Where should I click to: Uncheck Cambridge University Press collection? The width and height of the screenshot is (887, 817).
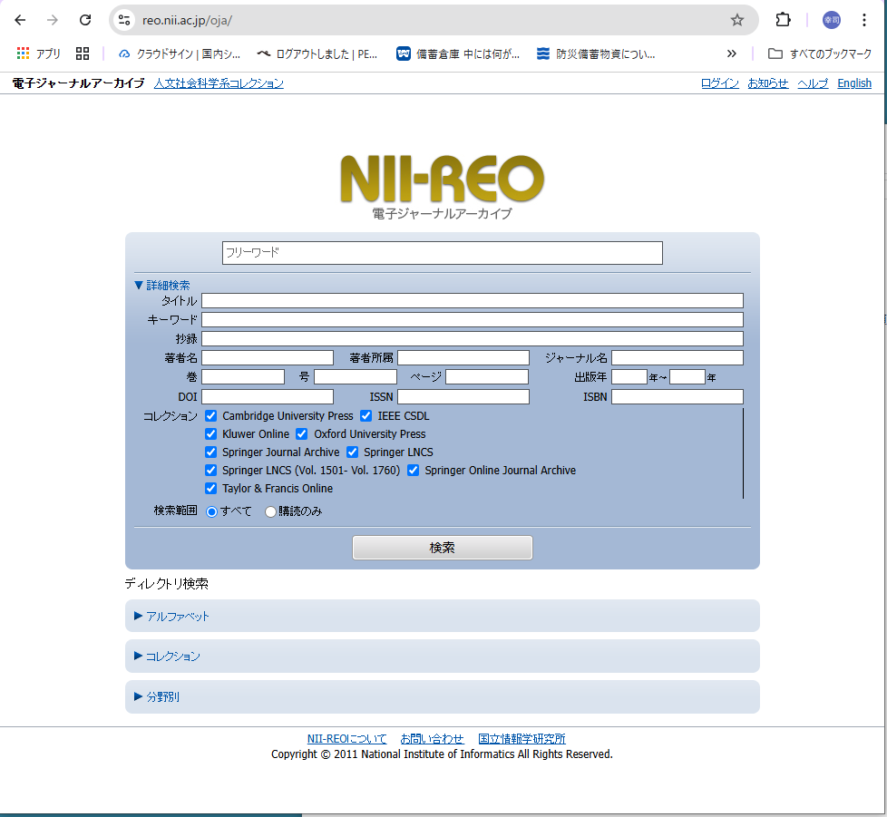[x=211, y=416]
